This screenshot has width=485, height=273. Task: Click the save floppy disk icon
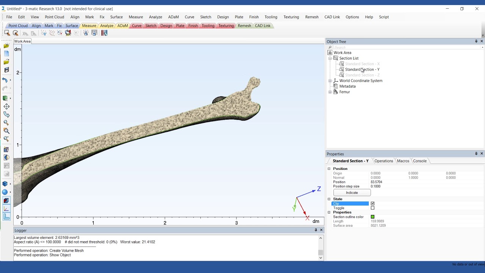pos(6,70)
